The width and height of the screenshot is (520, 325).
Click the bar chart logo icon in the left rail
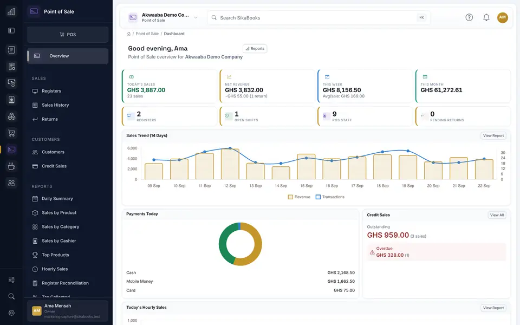coord(11,12)
